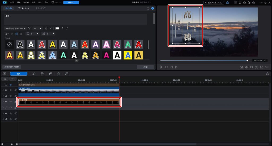272x146 pixels.
Task: Click the blue 書き出し export button
Action: (71, 2)
